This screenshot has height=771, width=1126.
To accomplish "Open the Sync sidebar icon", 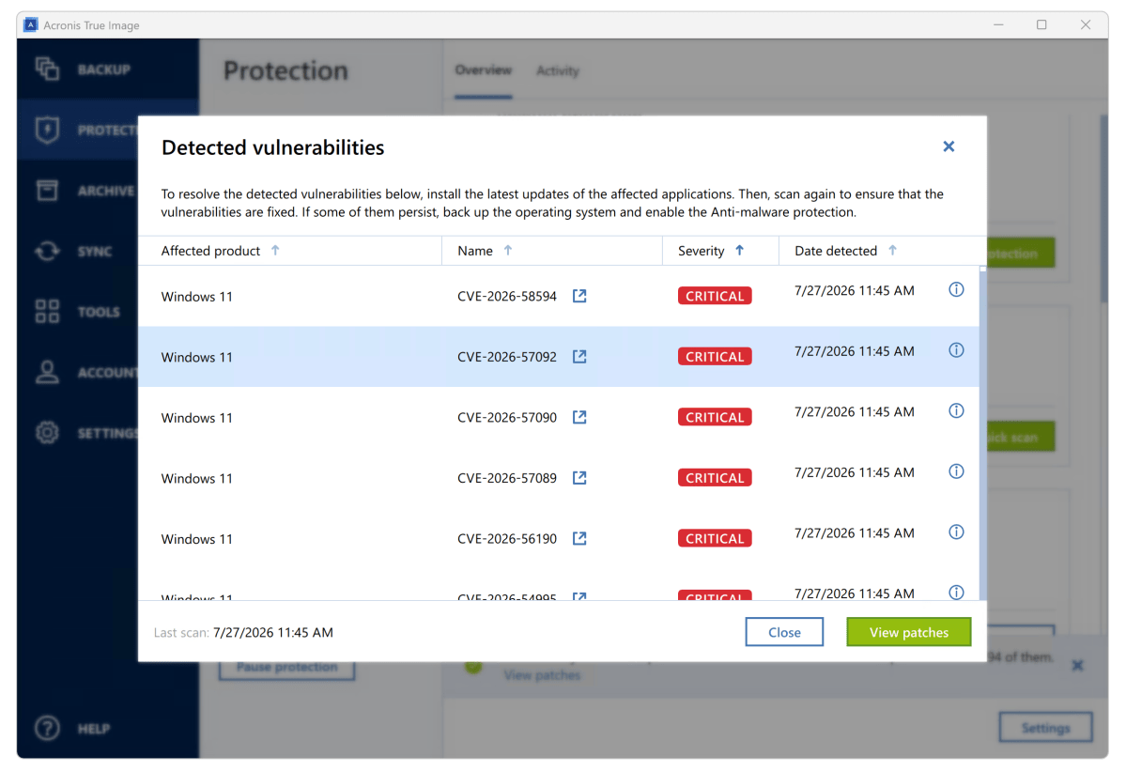I will [x=47, y=252].
